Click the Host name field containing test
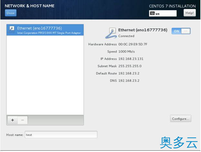The image size is (201, 152). click(61, 134)
